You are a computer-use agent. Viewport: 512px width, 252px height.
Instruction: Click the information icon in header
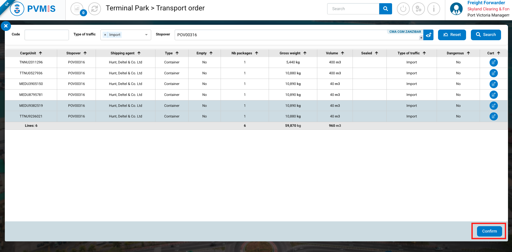click(x=433, y=9)
